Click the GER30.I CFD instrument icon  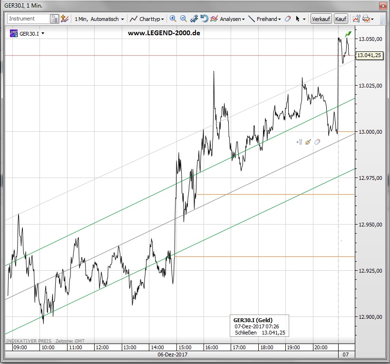[x=14, y=33]
